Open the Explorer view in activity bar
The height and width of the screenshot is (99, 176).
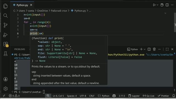click(5, 6)
